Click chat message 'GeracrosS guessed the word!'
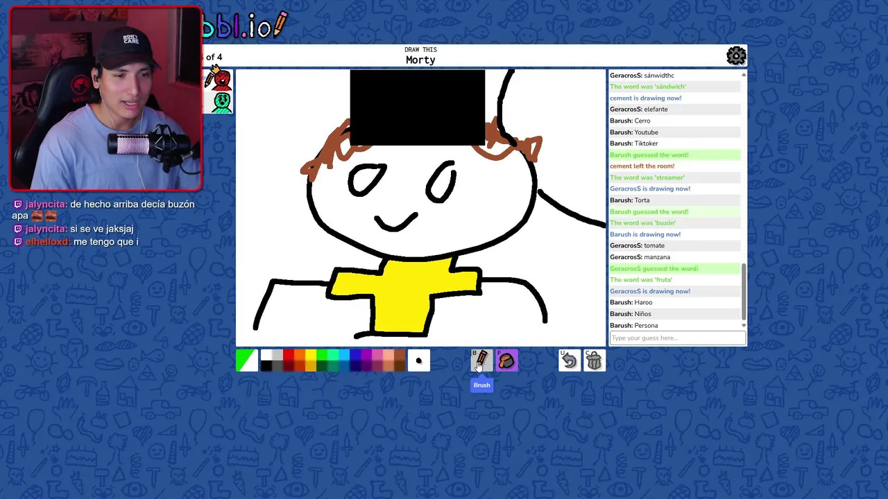888x499 pixels. click(x=654, y=268)
